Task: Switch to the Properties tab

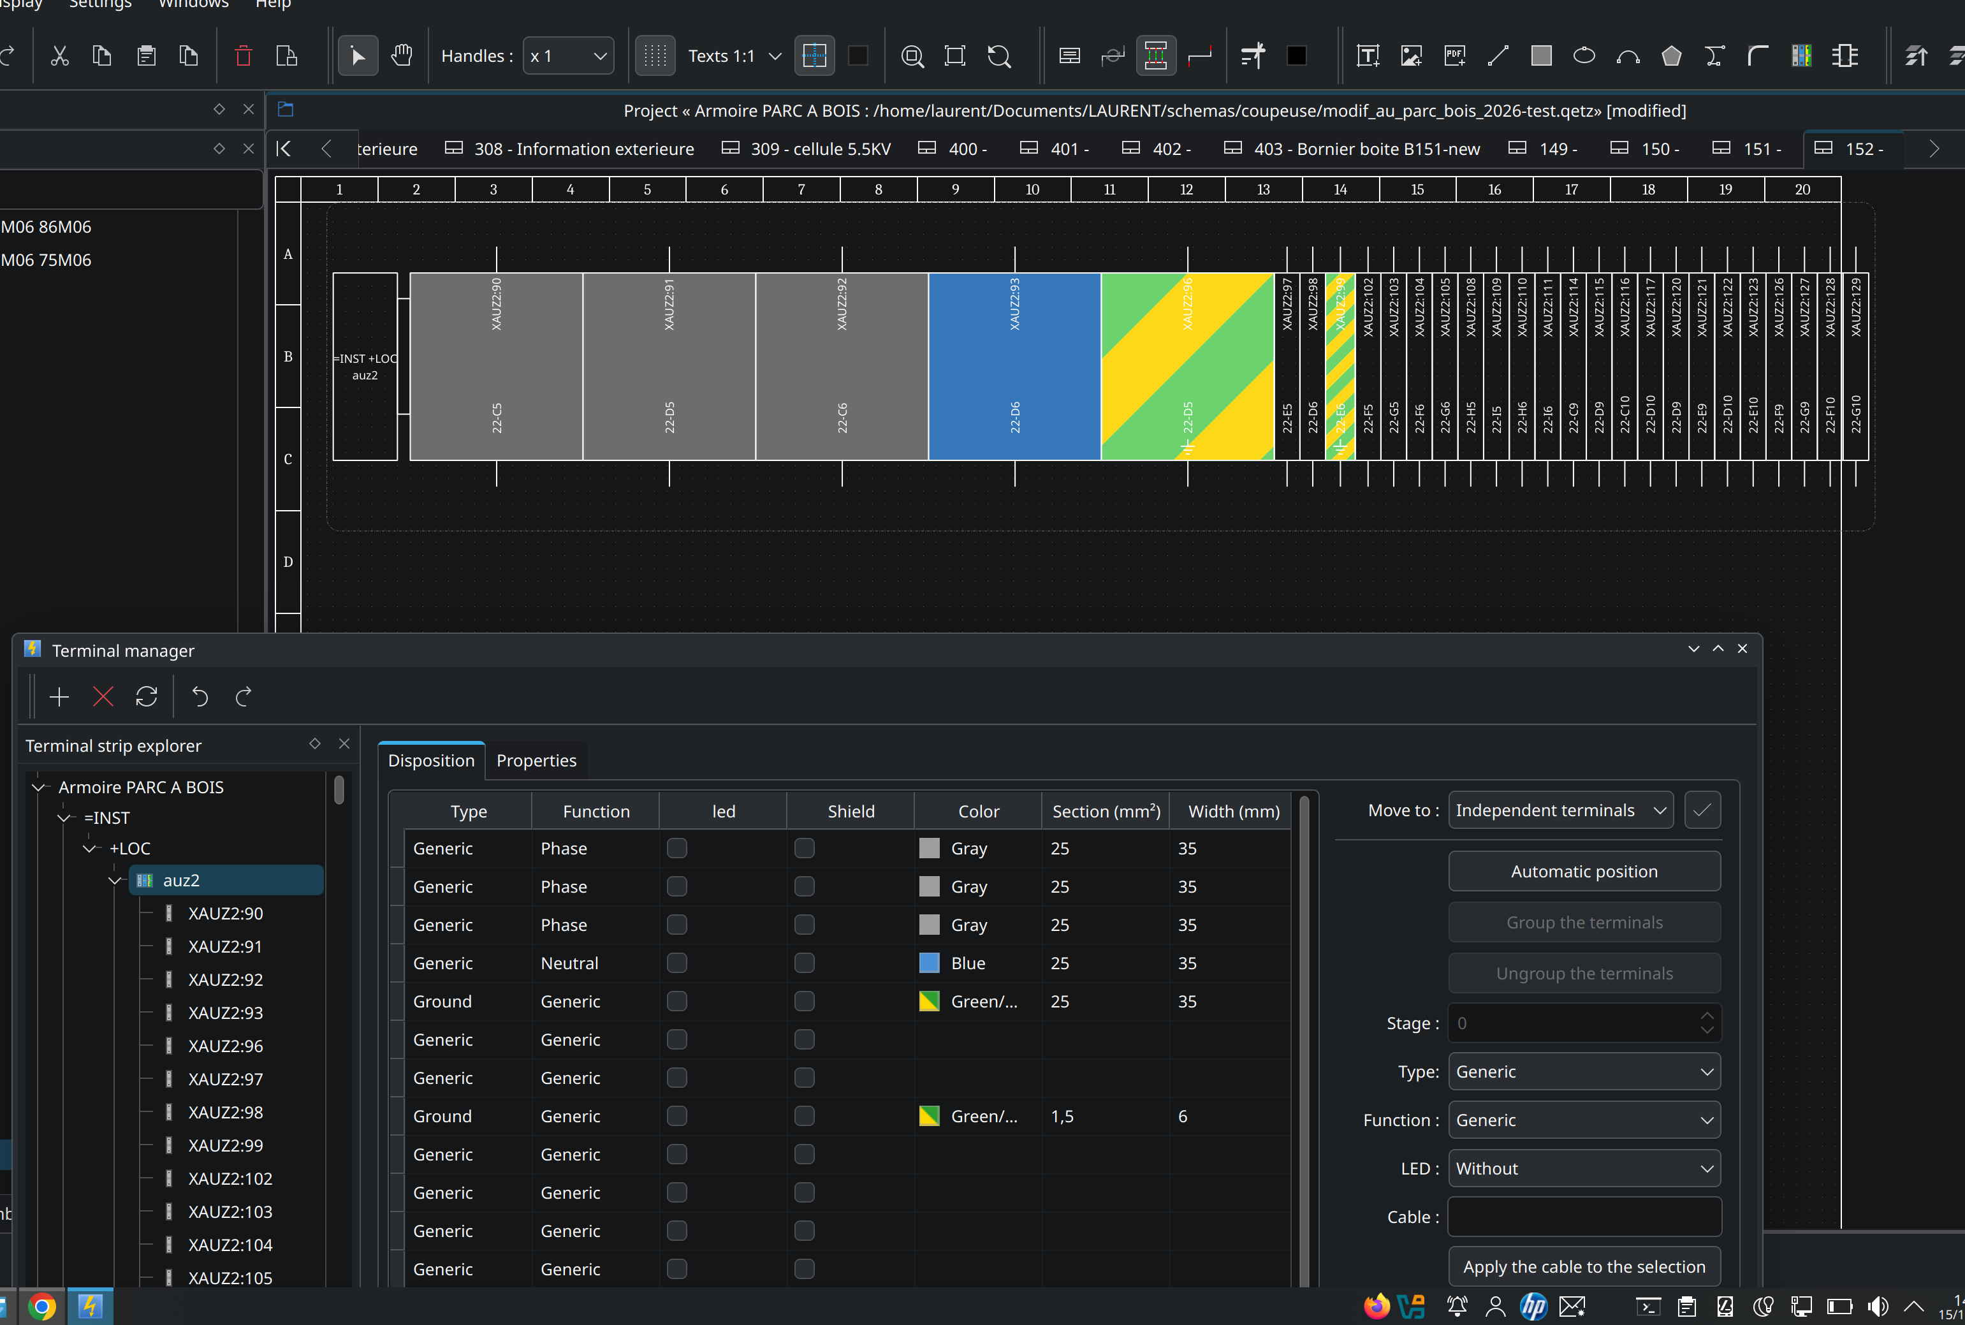Action: [x=536, y=761]
